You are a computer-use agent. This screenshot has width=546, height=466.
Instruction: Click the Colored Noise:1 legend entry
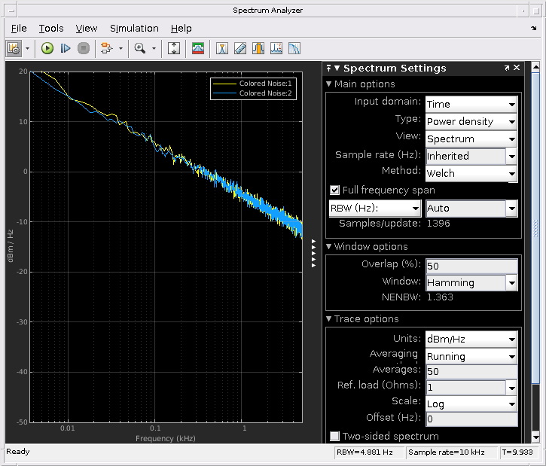(x=265, y=83)
